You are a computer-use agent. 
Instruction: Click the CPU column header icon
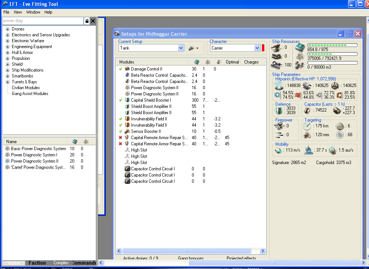[x=196, y=62]
